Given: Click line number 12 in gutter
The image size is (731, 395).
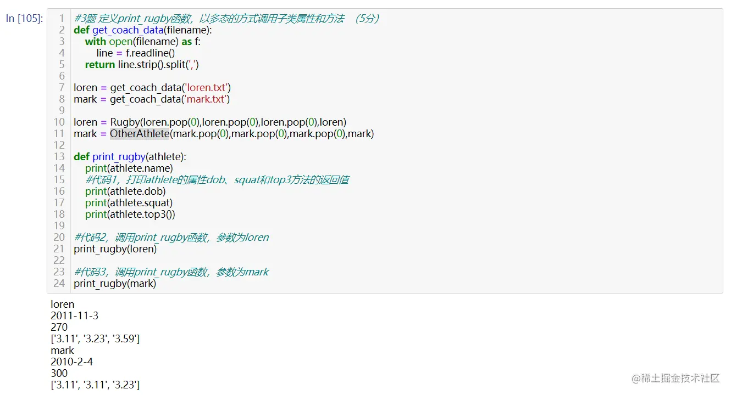Looking at the screenshot, I should tap(59, 145).
